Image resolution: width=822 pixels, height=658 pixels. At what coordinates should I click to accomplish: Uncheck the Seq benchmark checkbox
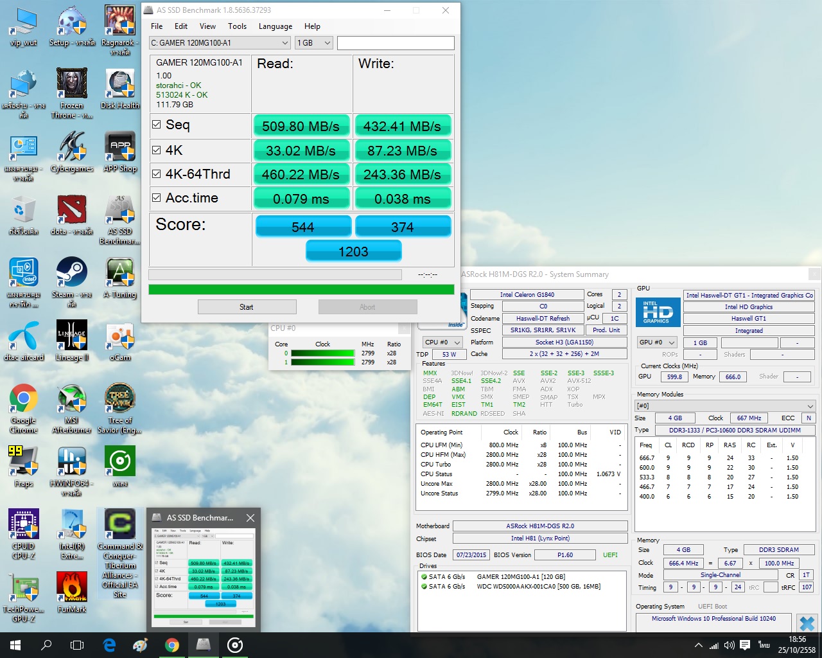click(x=156, y=125)
